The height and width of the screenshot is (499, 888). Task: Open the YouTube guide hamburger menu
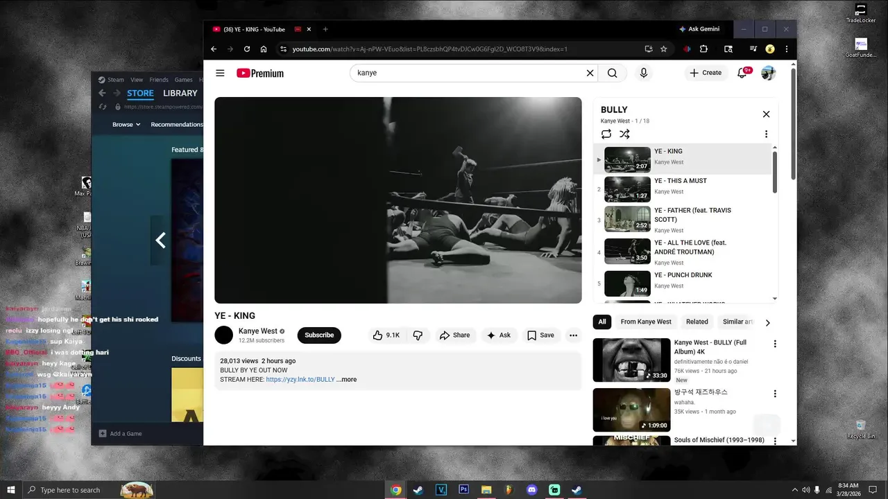(220, 73)
